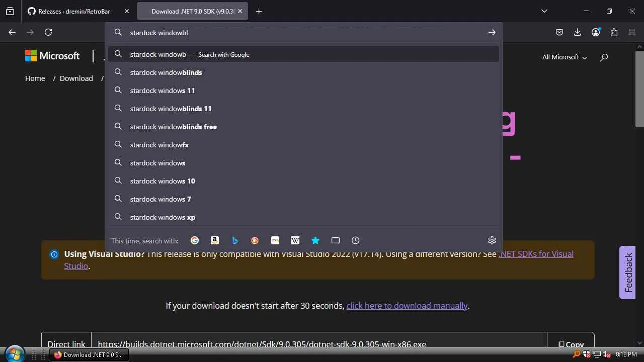Click the security shield tray icon
Screen dimensions: 644x362
click(587, 354)
